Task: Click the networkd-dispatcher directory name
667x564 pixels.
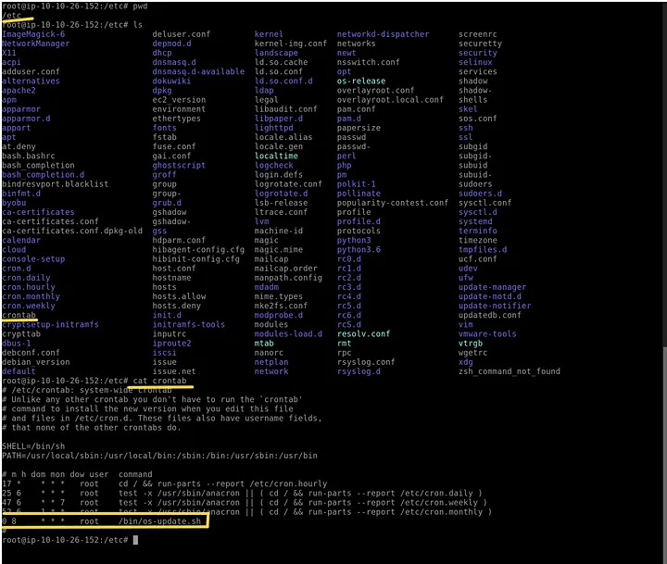Action: pyautogui.click(x=383, y=34)
